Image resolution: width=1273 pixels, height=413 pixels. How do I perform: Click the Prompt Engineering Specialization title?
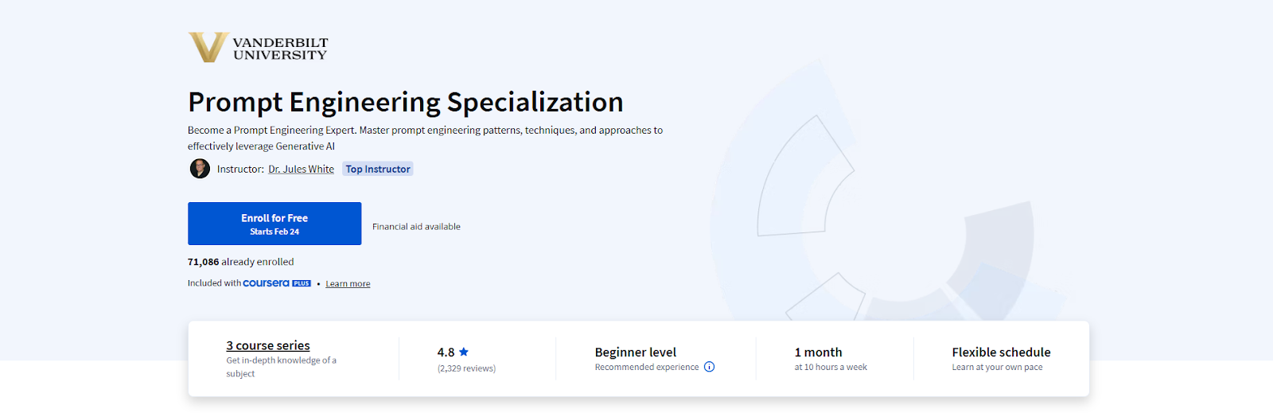pyautogui.click(x=406, y=102)
